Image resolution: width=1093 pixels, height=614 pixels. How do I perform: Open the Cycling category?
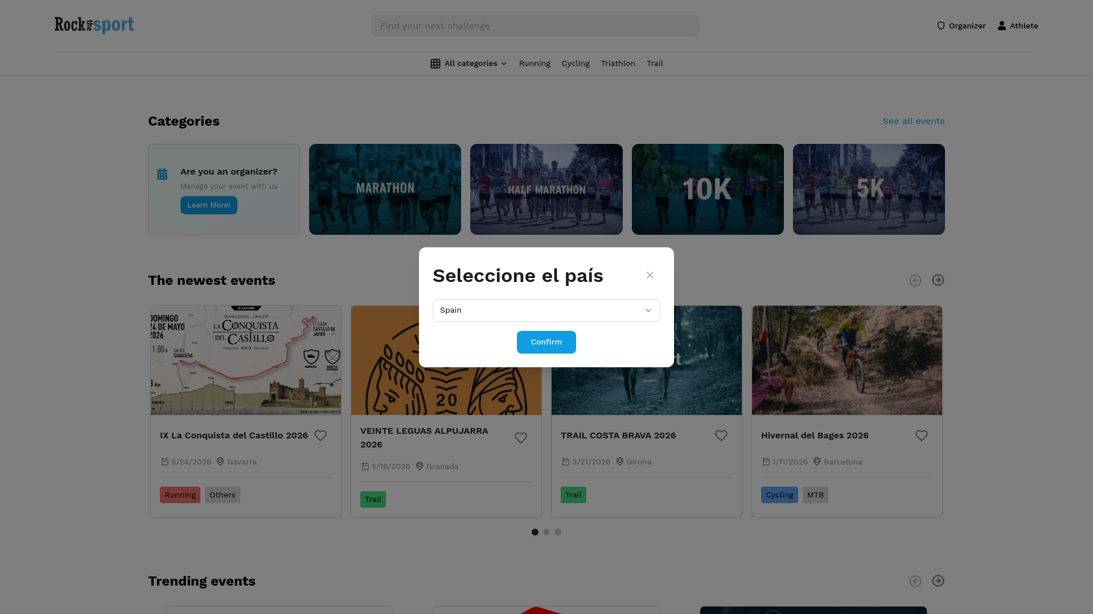[576, 64]
